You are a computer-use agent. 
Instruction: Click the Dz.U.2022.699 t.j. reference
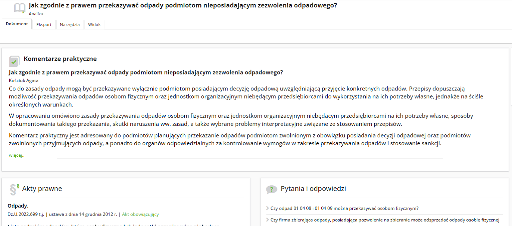pos(26,214)
